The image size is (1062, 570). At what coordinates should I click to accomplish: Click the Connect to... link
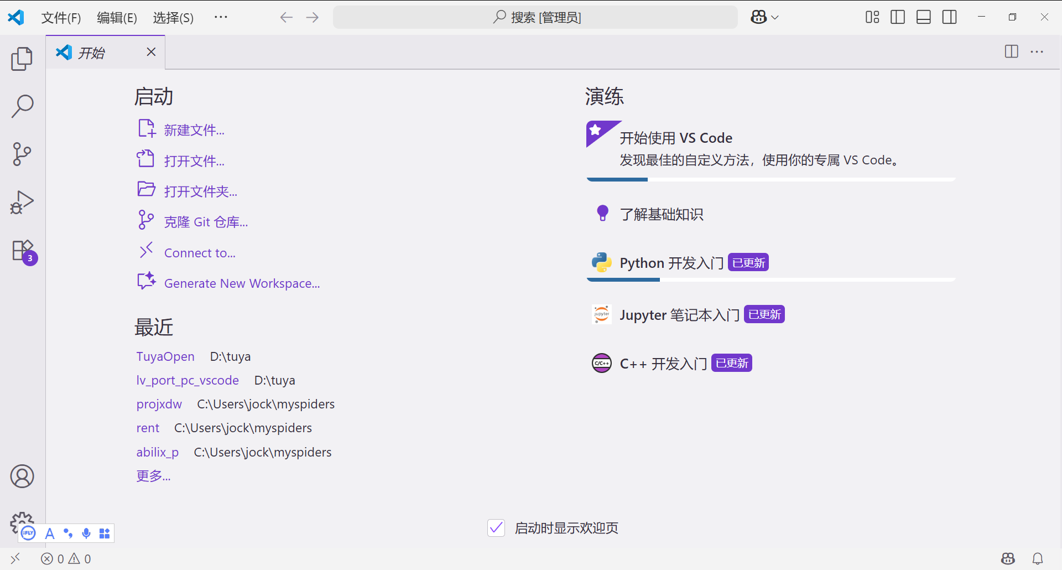coord(200,253)
